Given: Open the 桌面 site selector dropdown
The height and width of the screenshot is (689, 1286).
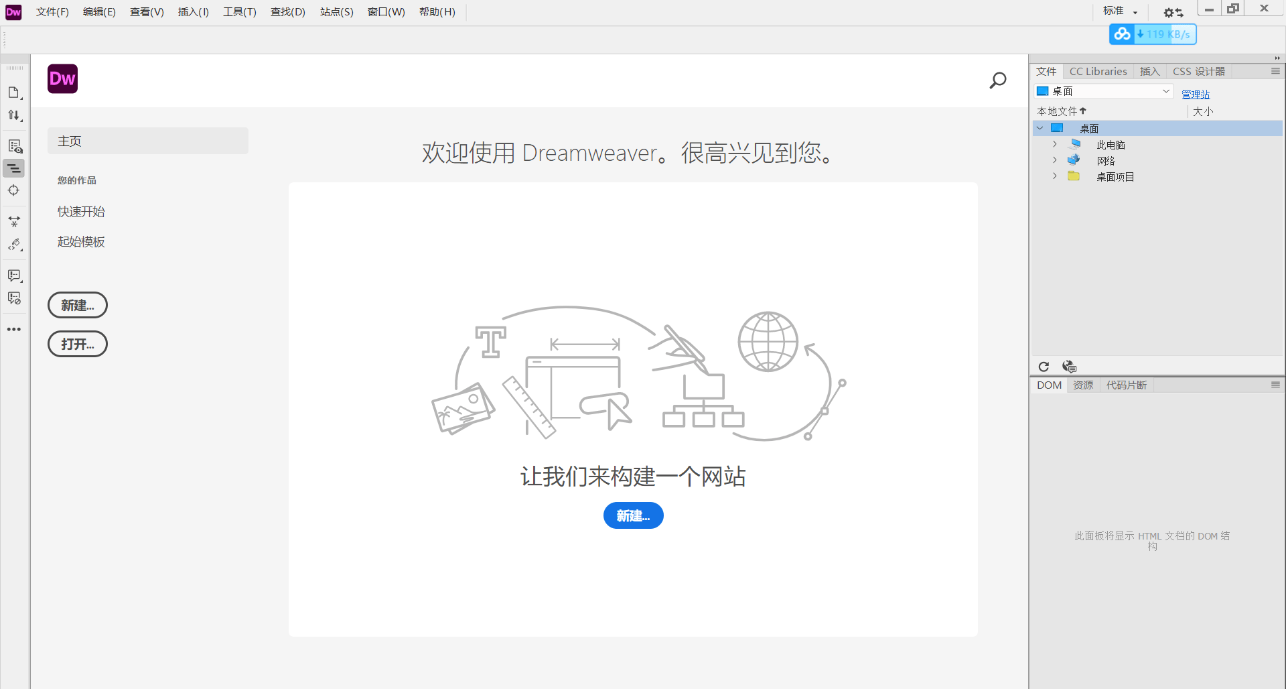Looking at the screenshot, I should click(1104, 91).
